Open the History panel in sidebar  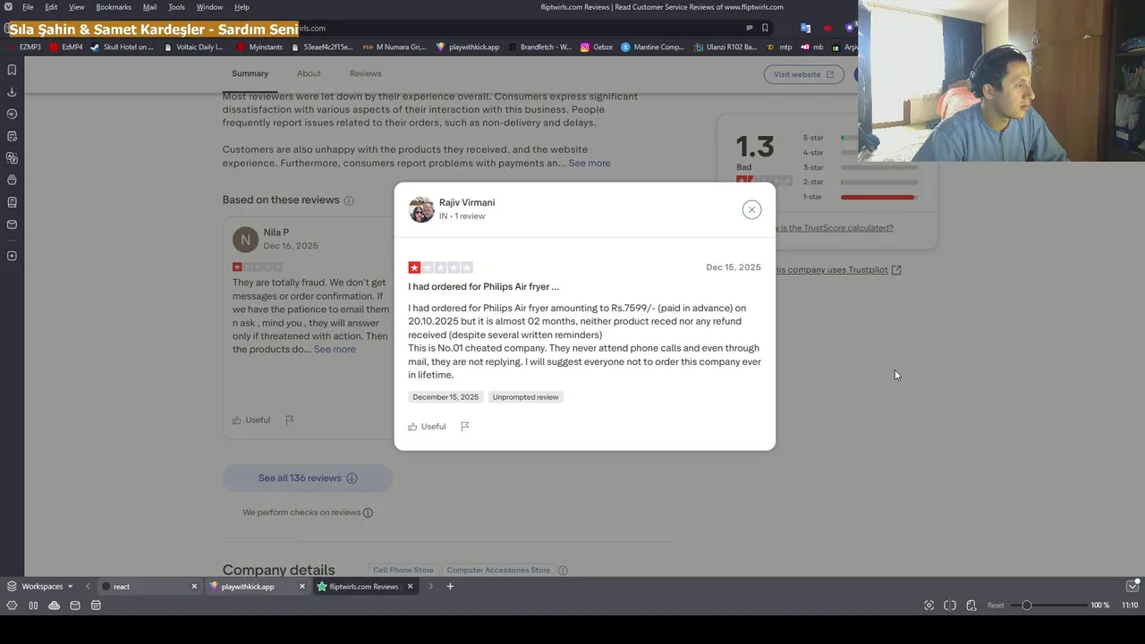[x=12, y=114]
